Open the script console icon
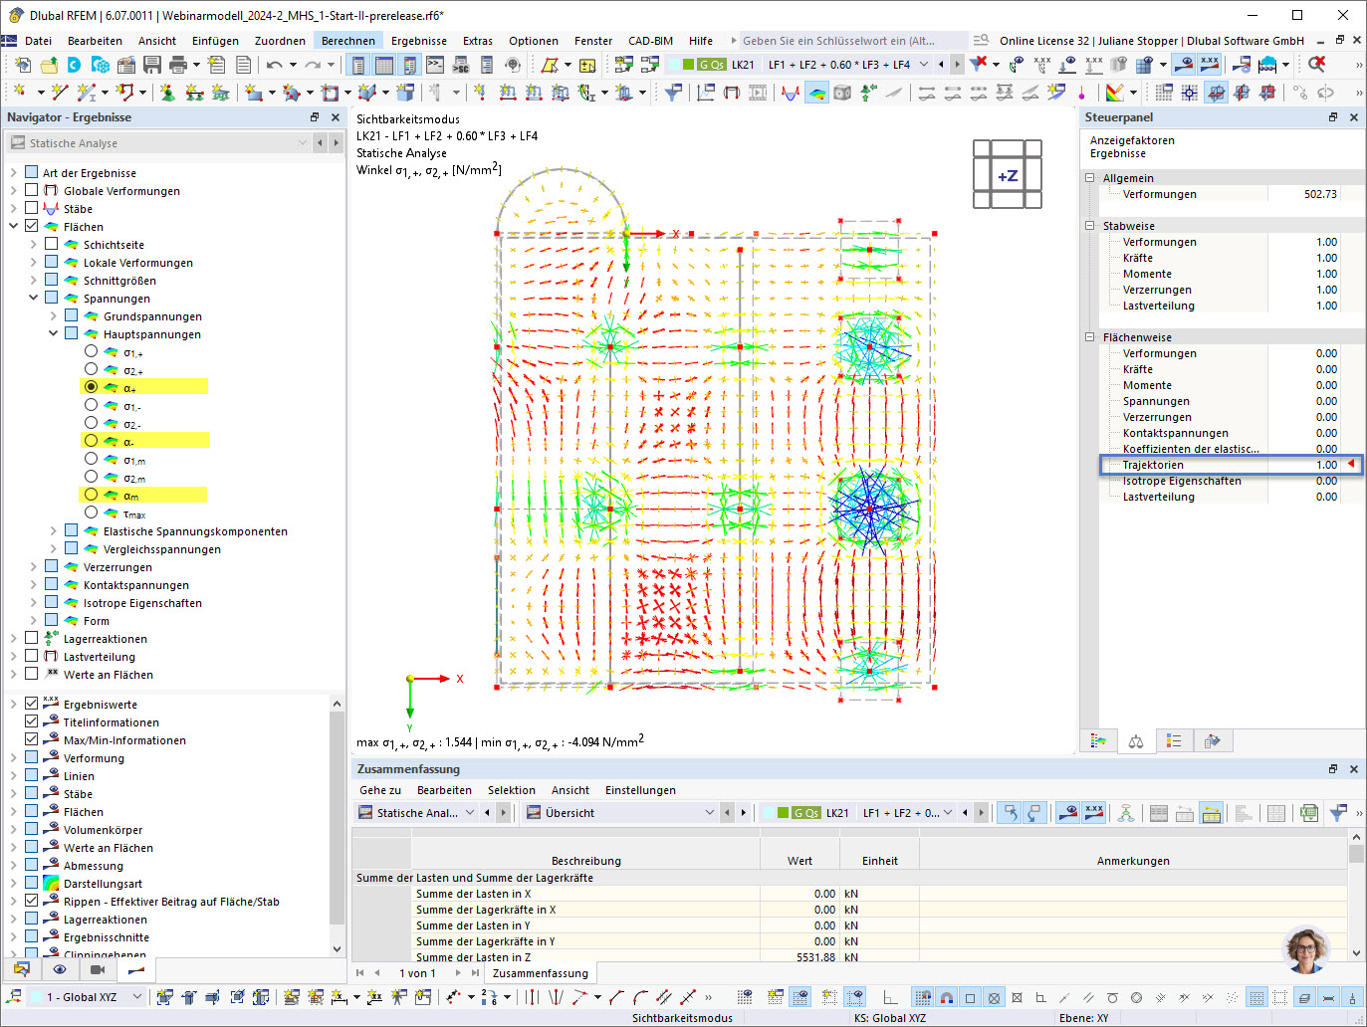The width and height of the screenshot is (1367, 1027). tap(435, 65)
